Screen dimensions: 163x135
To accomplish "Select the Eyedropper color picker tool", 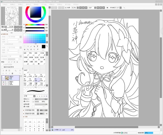I will (37, 49).
